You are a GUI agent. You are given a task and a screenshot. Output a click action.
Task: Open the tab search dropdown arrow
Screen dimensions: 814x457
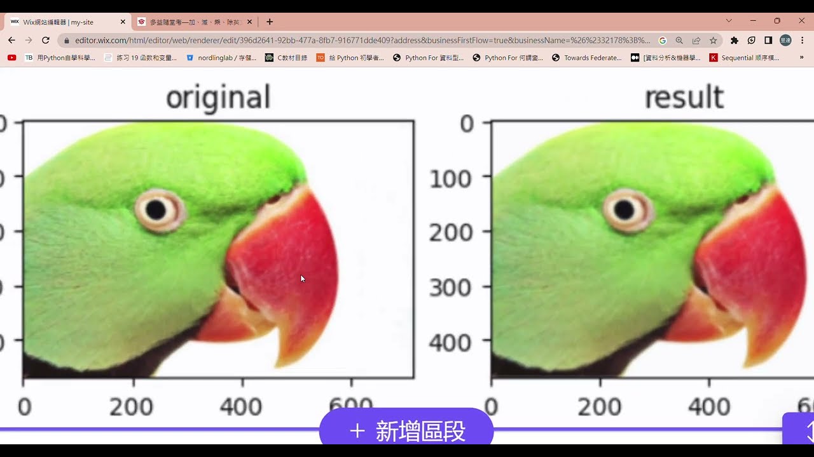click(729, 21)
